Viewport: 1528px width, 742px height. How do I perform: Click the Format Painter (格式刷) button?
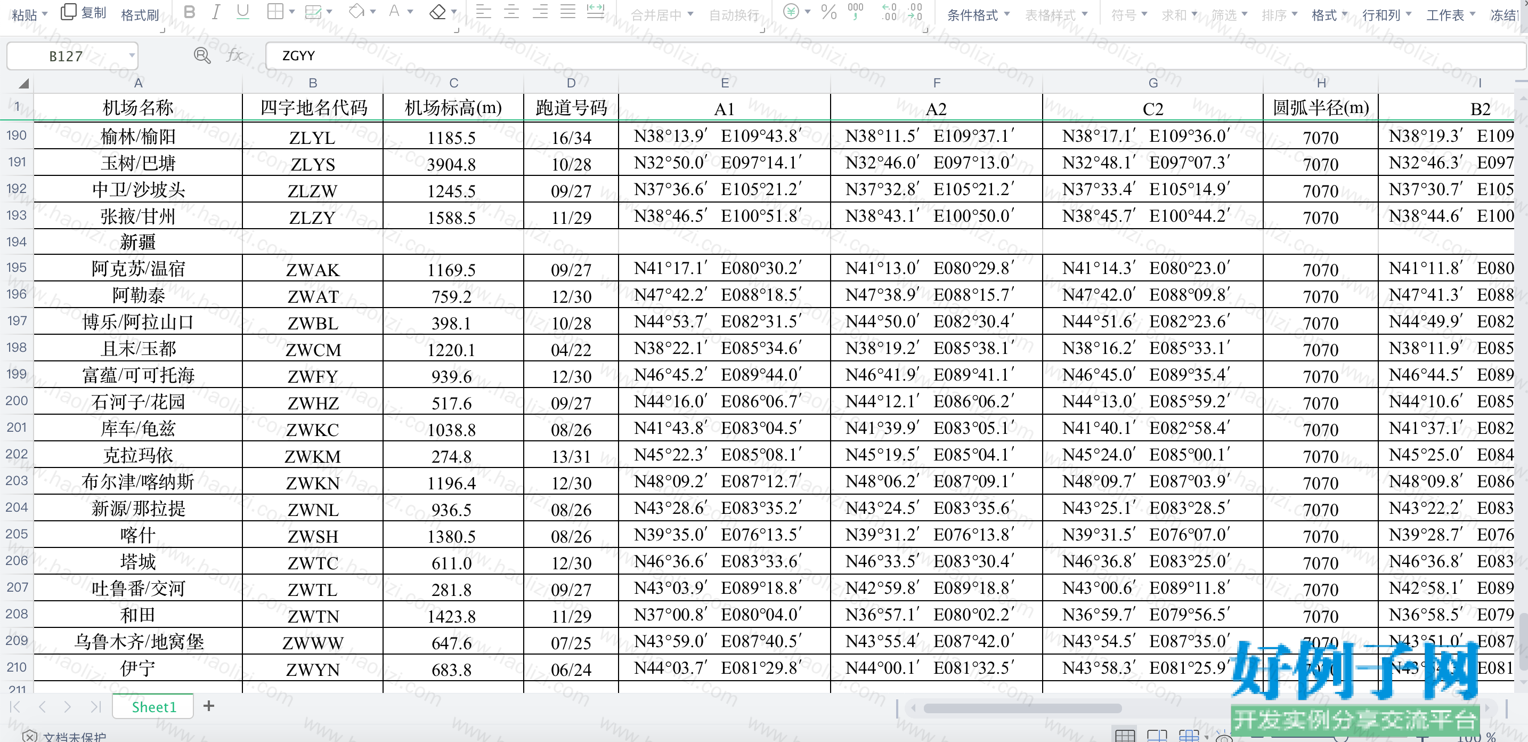[x=140, y=15]
